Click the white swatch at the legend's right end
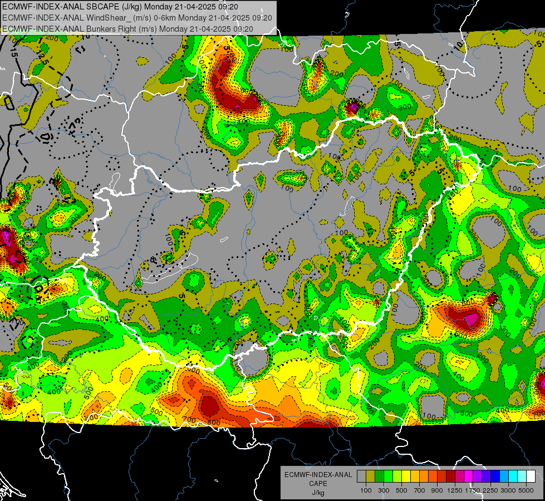Screen dimensions: 545x501 click(x=531, y=477)
